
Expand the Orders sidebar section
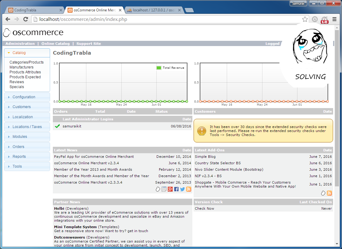27,147
